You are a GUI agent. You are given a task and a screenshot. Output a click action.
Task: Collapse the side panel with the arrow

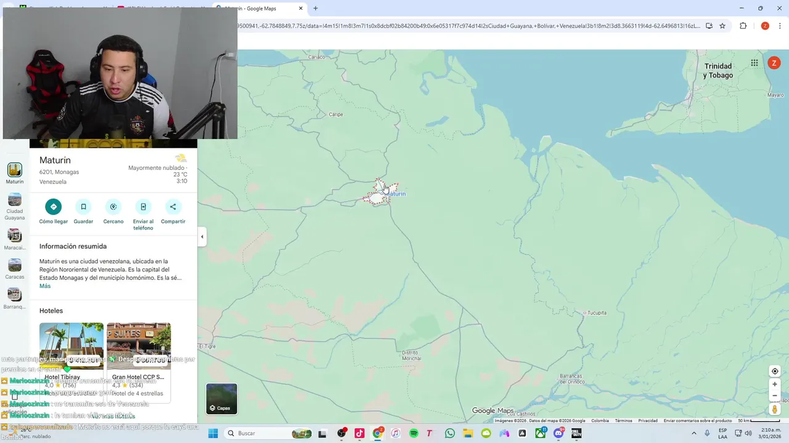point(202,236)
